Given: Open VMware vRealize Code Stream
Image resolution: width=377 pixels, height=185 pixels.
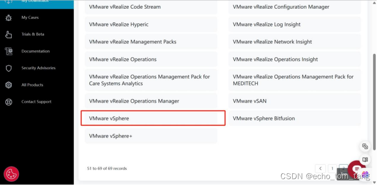Looking at the screenshot, I should [x=151, y=7].
